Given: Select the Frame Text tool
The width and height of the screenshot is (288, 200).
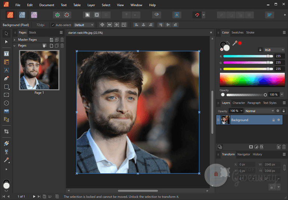Looking at the screenshot, I should pyautogui.click(x=6, y=53).
